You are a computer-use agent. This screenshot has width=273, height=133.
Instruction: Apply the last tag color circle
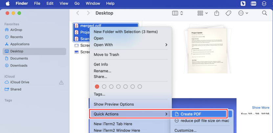click(x=140, y=87)
